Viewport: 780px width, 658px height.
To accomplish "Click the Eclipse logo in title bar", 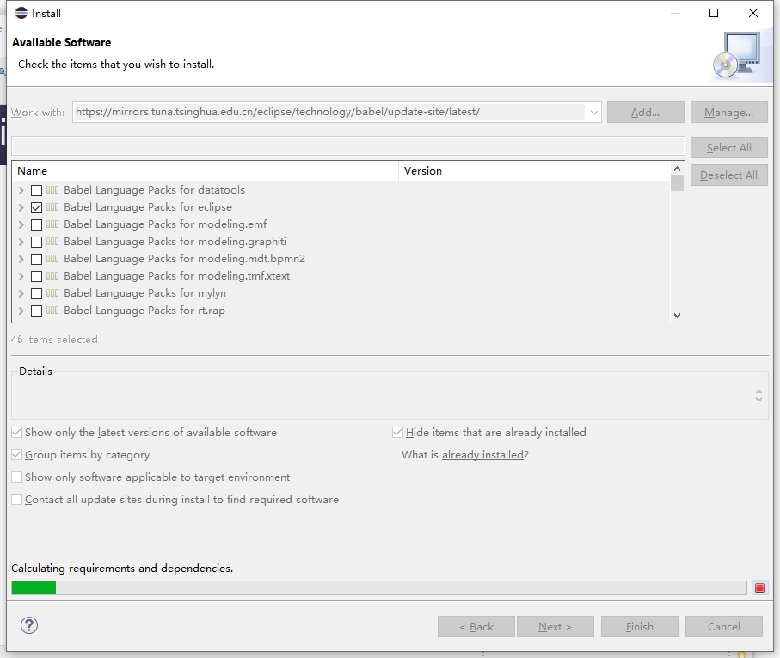I will click(21, 13).
